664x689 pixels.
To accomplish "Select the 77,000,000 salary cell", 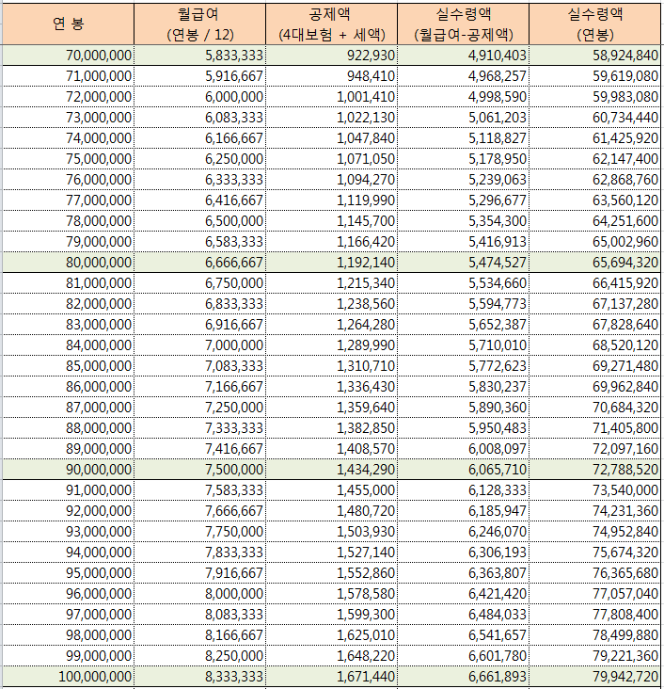I will (68, 200).
